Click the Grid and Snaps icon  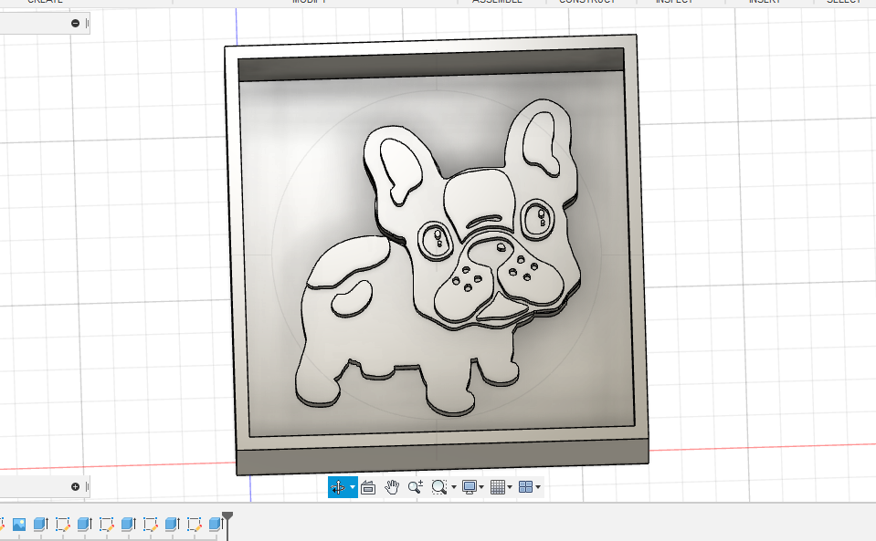pos(497,487)
